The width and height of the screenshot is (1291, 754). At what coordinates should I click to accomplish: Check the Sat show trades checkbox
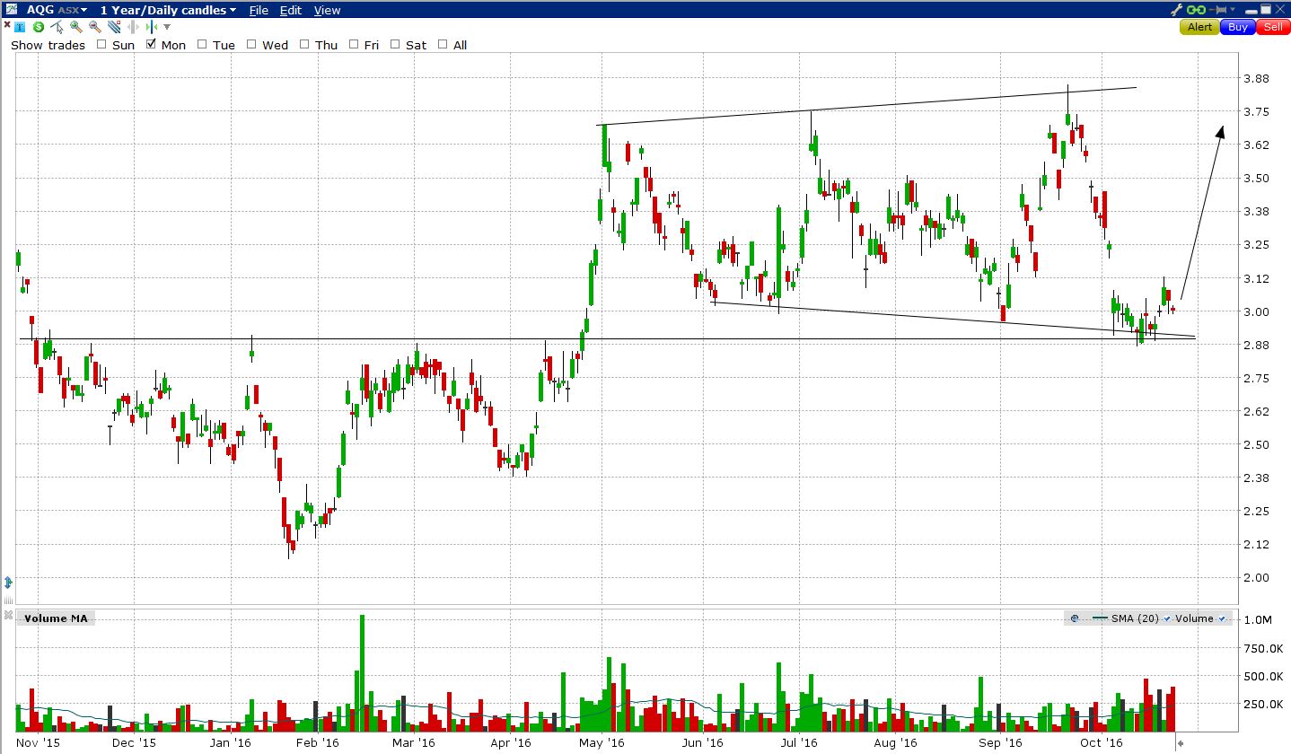(395, 44)
